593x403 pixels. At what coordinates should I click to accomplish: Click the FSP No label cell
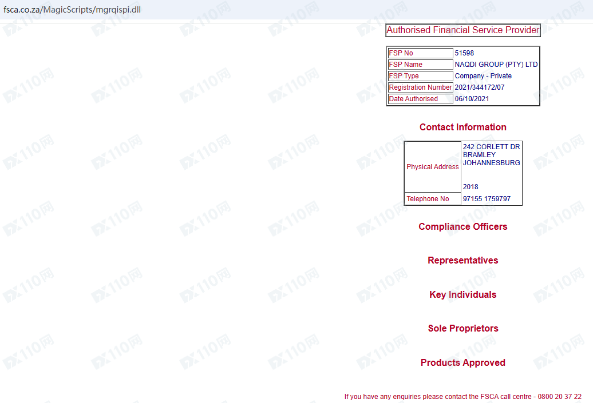pos(420,53)
